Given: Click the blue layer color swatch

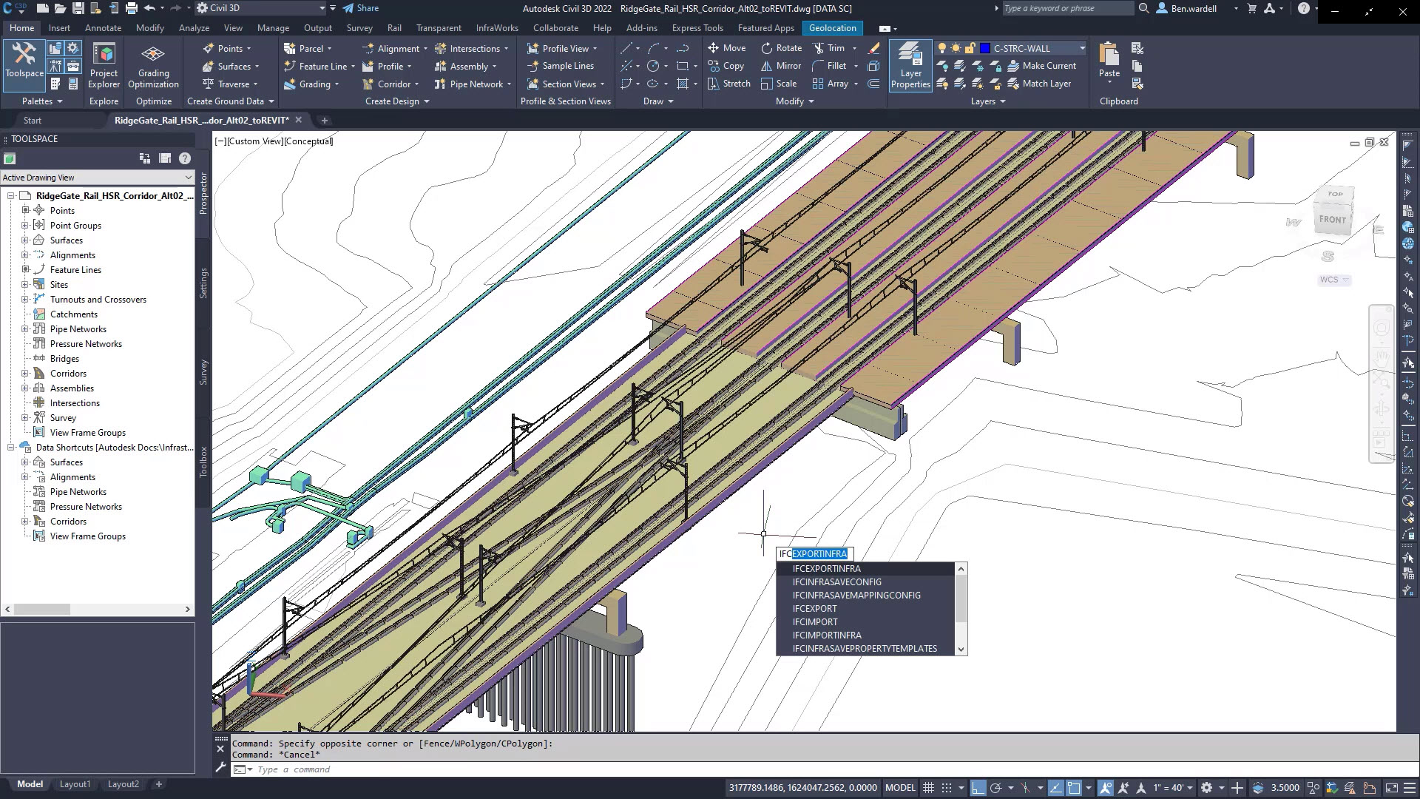Looking at the screenshot, I should coord(984,47).
